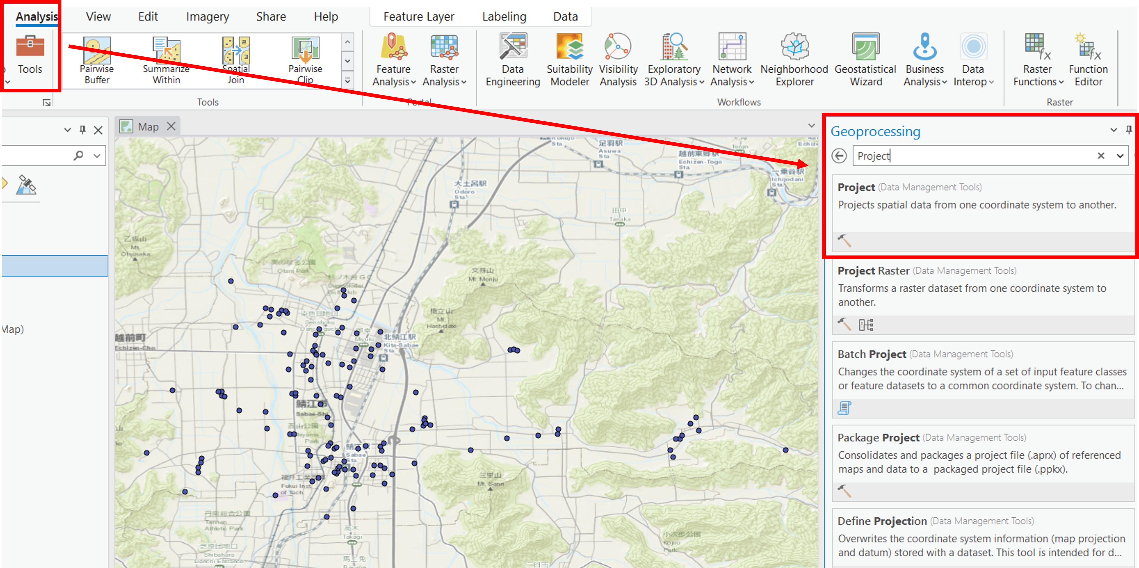1139x568 pixels.
Task: Open Neighborhood Explorer
Action: click(x=795, y=60)
